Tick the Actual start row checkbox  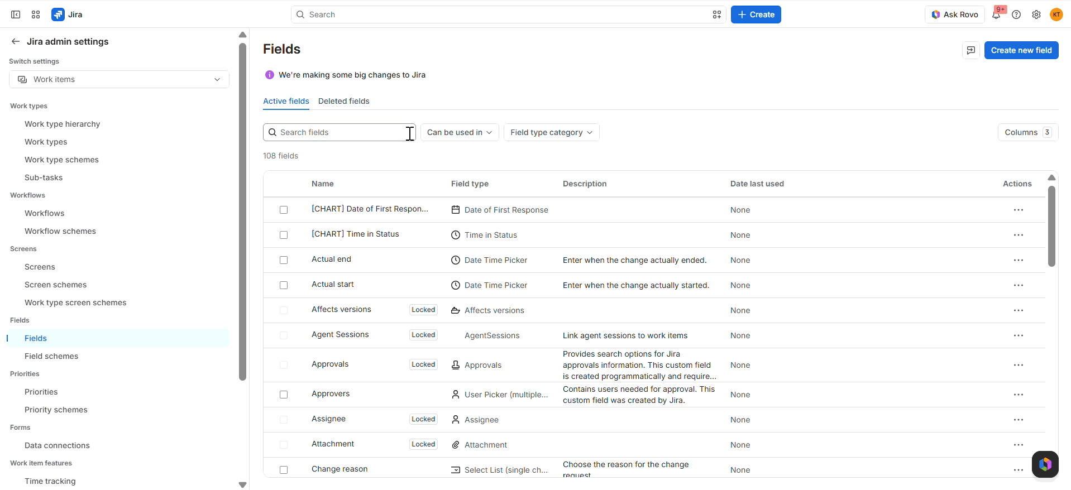pyautogui.click(x=284, y=285)
